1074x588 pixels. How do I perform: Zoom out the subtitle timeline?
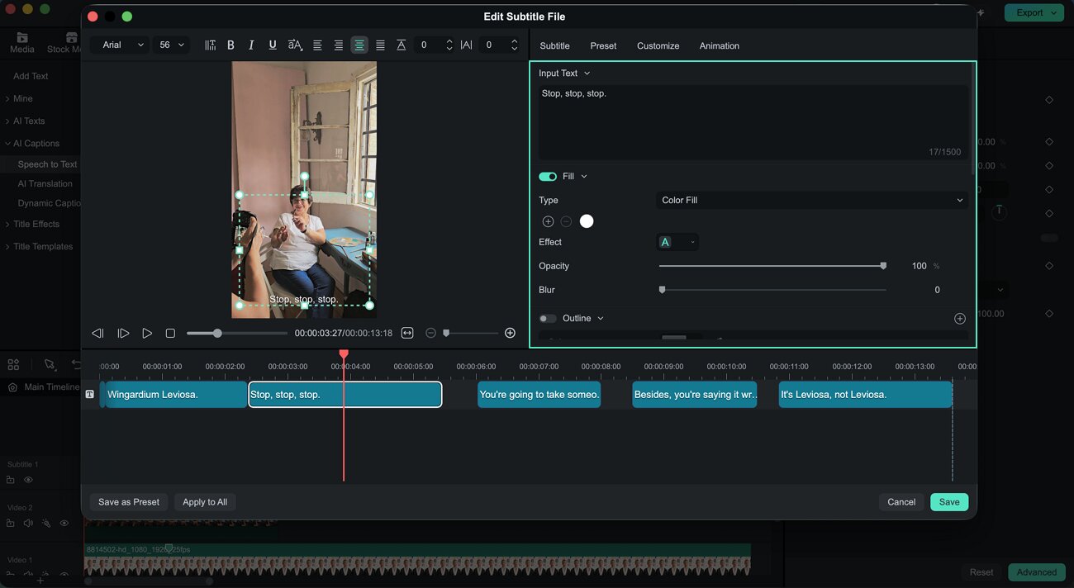coord(430,333)
